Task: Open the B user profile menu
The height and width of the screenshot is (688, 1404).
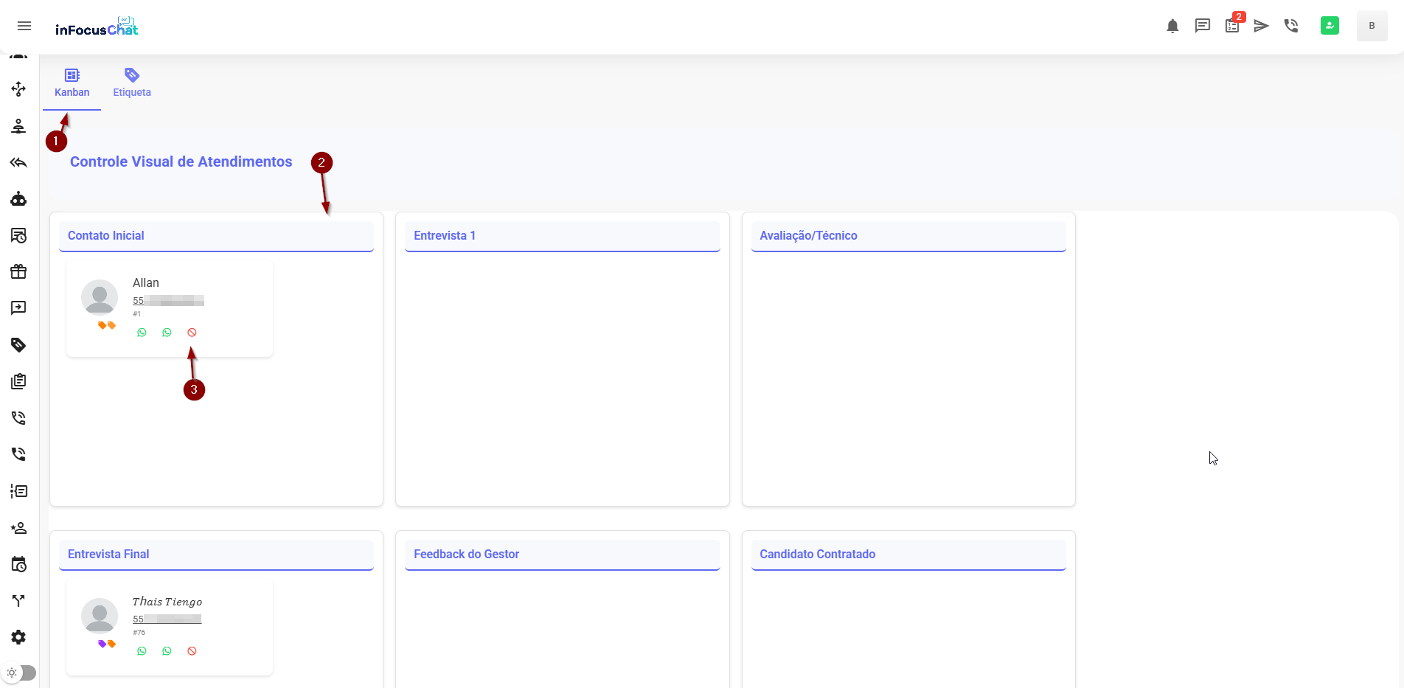Action: coord(1372,26)
